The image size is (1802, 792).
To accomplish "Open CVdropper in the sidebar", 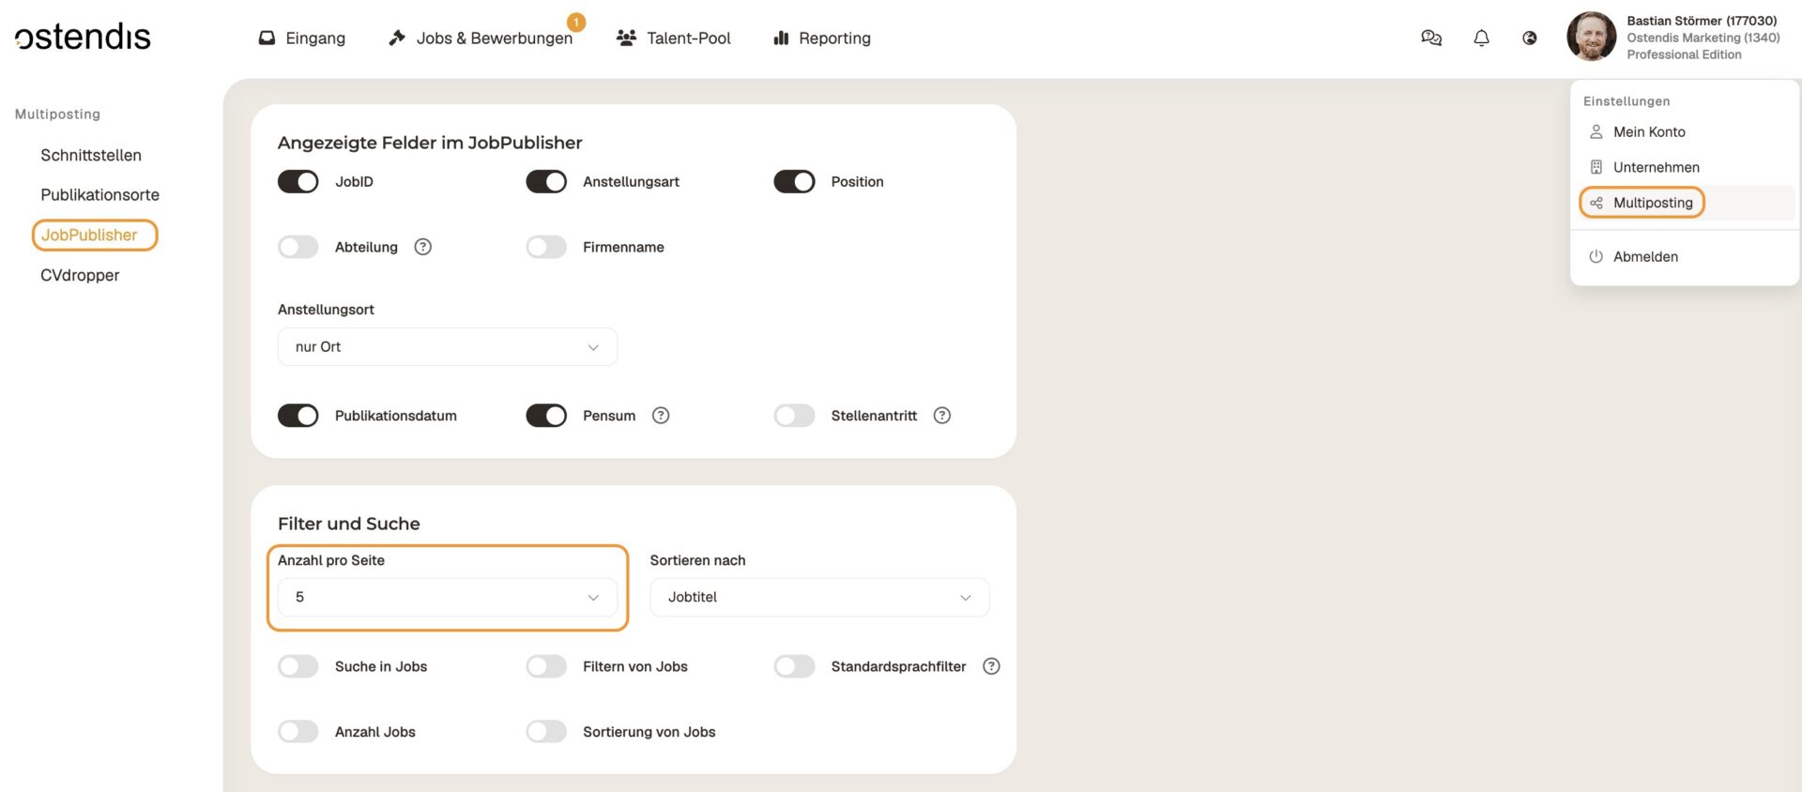I will point(80,276).
